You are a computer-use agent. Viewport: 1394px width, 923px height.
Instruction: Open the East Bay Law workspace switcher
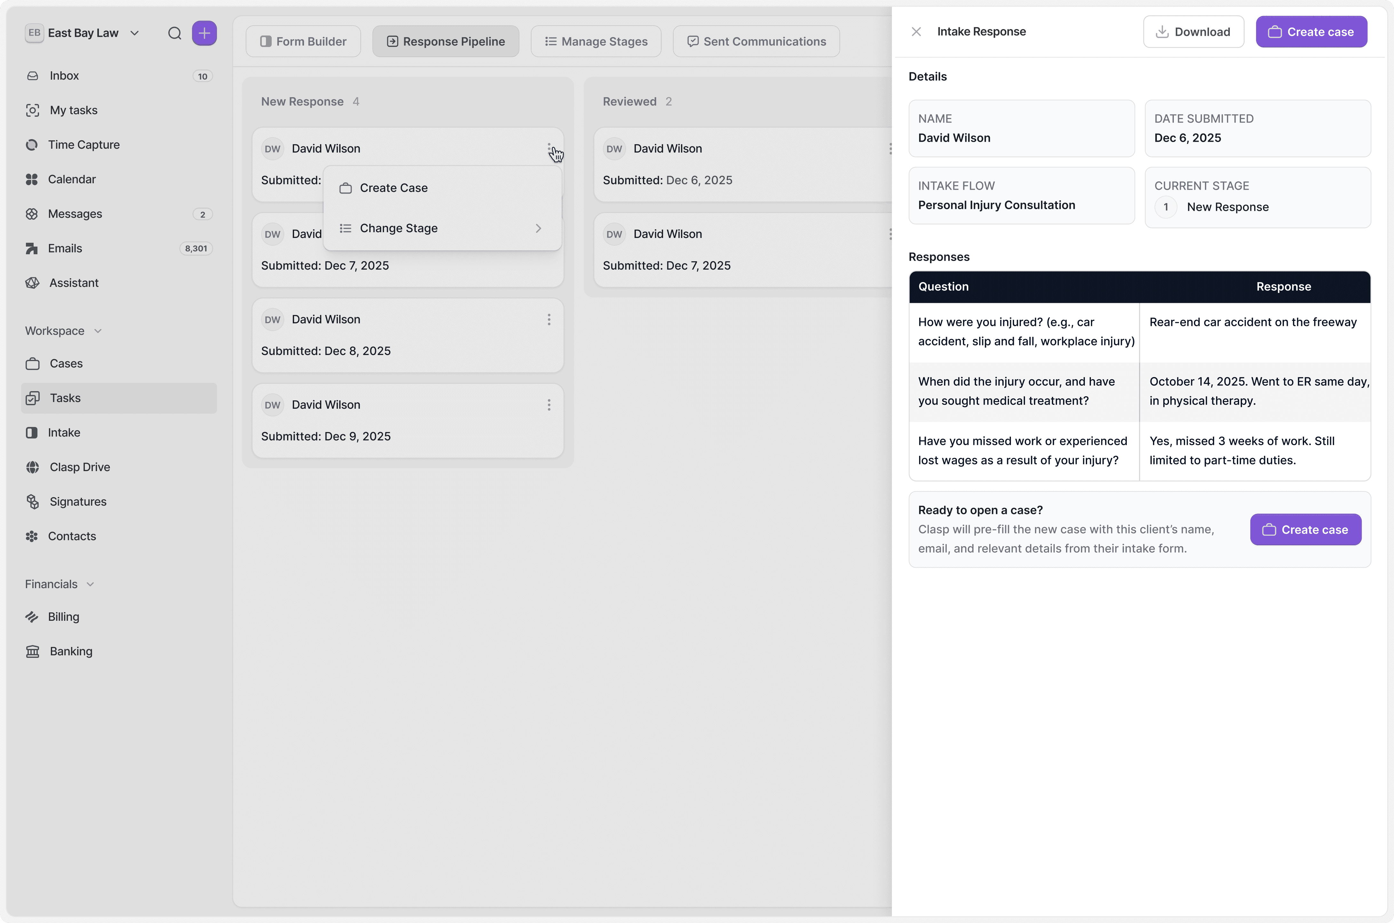[83, 33]
